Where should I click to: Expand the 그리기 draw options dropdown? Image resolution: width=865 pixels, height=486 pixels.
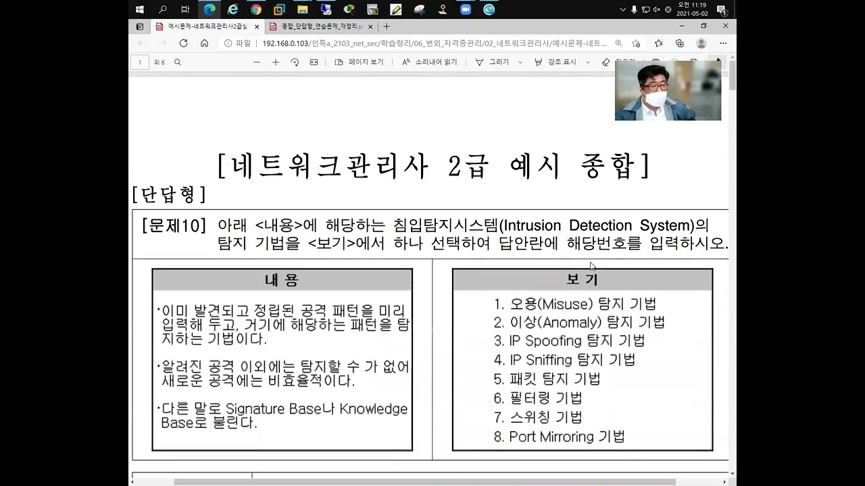pos(520,62)
